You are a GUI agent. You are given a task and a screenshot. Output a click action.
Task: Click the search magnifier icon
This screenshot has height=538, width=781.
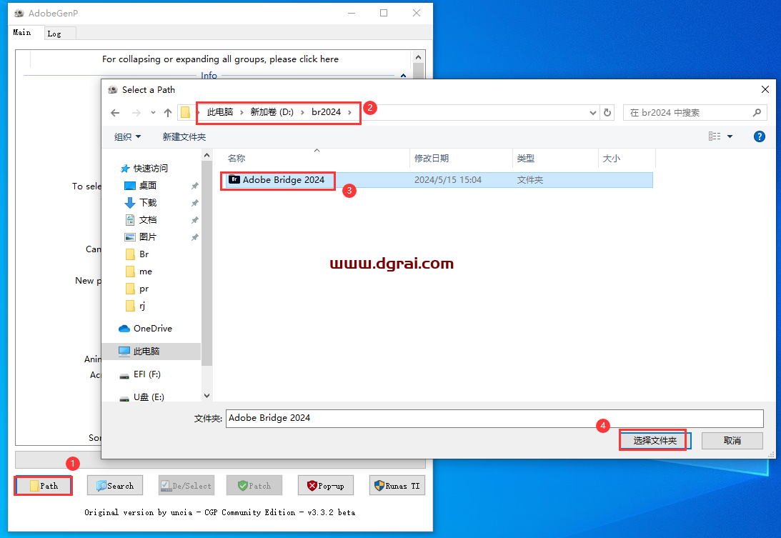(x=757, y=113)
